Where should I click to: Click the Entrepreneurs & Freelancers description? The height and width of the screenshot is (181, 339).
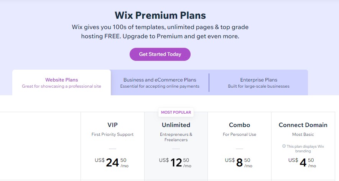click(176, 137)
